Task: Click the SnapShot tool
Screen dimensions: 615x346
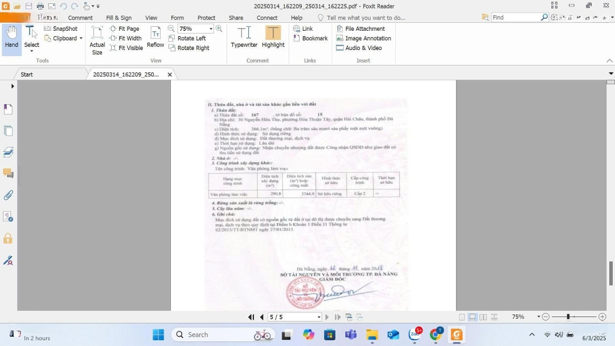Action: [61, 28]
